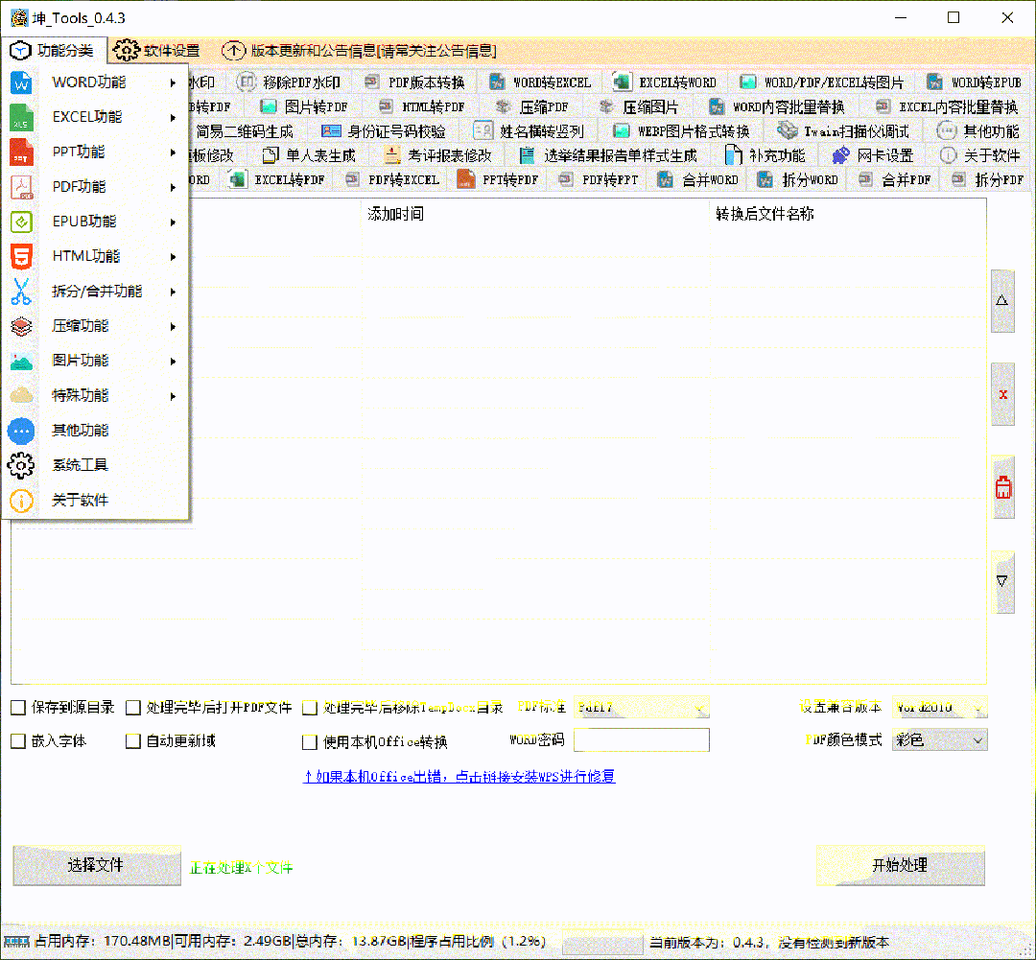This screenshot has width=1036, height=960.
Task: Select 拆分/合并功能 menu entry
Action: coord(96,292)
